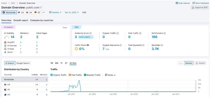Image resolution: width=210 pixels, height=105 pixels.
Task: Click info icon next to Authority Score
Action: (91, 33)
